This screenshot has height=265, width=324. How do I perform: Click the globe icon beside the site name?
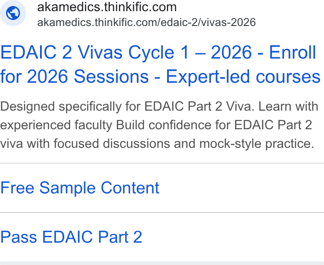coord(13,13)
